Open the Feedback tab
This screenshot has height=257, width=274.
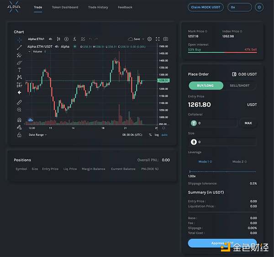pyautogui.click(x=125, y=7)
